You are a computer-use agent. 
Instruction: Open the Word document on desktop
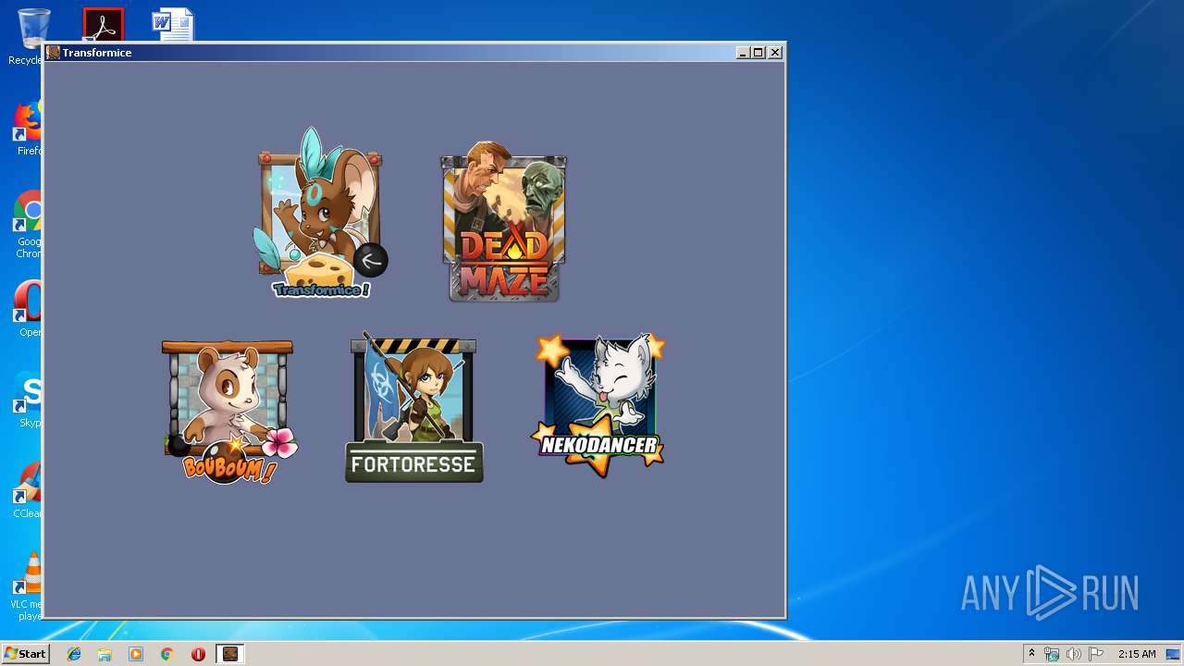tap(173, 25)
